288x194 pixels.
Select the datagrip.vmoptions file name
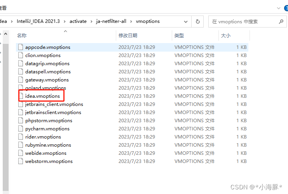click(47, 64)
